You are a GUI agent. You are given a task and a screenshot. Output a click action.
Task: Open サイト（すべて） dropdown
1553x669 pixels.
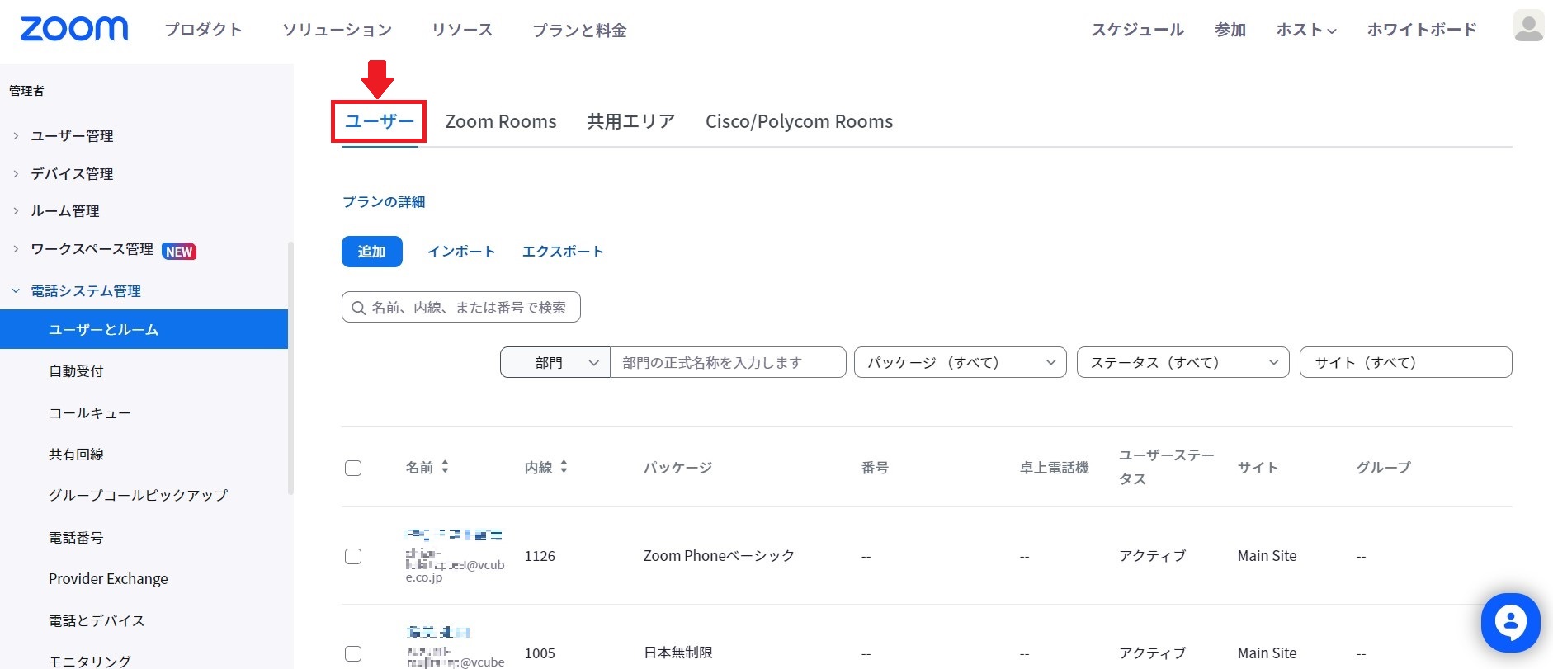pos(1405,362)
